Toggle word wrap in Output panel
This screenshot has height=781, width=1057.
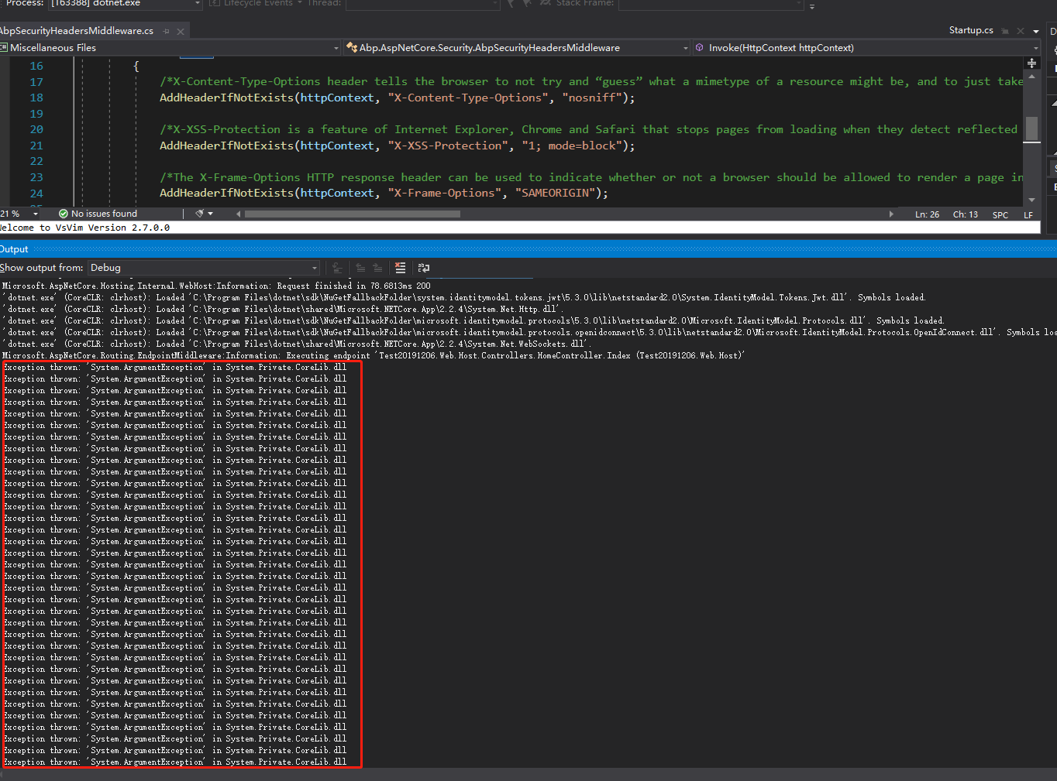point(423,268)
